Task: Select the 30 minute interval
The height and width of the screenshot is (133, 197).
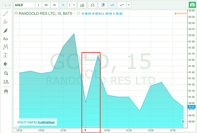Action: click(46, 5)
